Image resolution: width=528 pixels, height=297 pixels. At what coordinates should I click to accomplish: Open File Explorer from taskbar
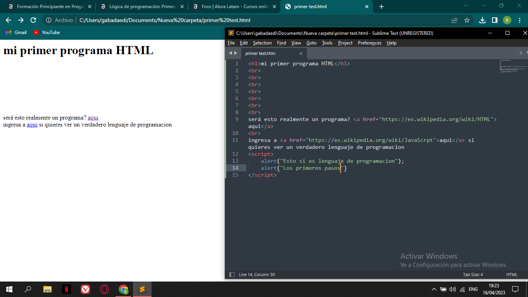tap(47, 289)
